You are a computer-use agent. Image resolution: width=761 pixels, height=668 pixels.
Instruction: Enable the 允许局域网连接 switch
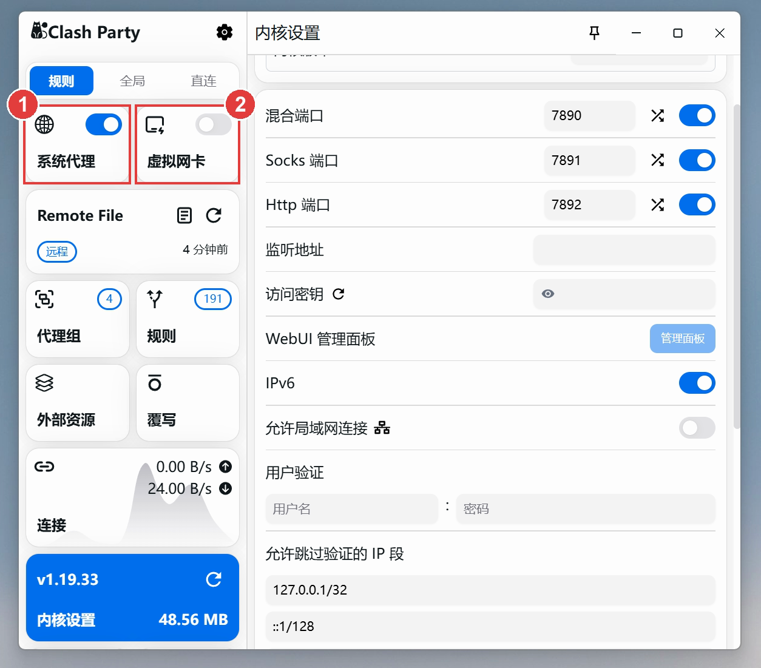[x=697, y=428]
